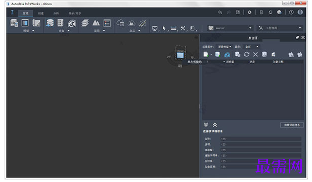Expand the 内容 group dropdown arrow
The width and height of the screenshot is (312, 182).
pyautogui.click(x=68, y=31)
